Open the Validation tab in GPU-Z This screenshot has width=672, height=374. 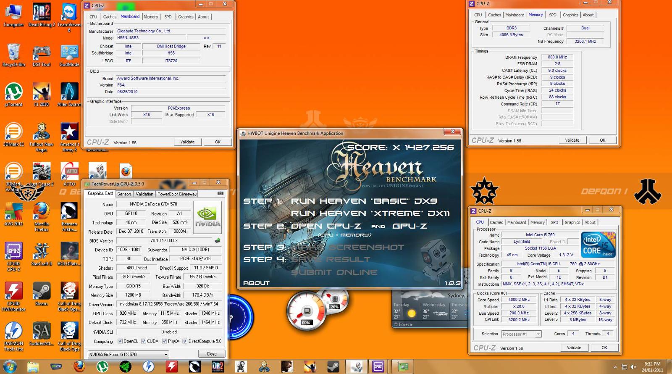144,194
